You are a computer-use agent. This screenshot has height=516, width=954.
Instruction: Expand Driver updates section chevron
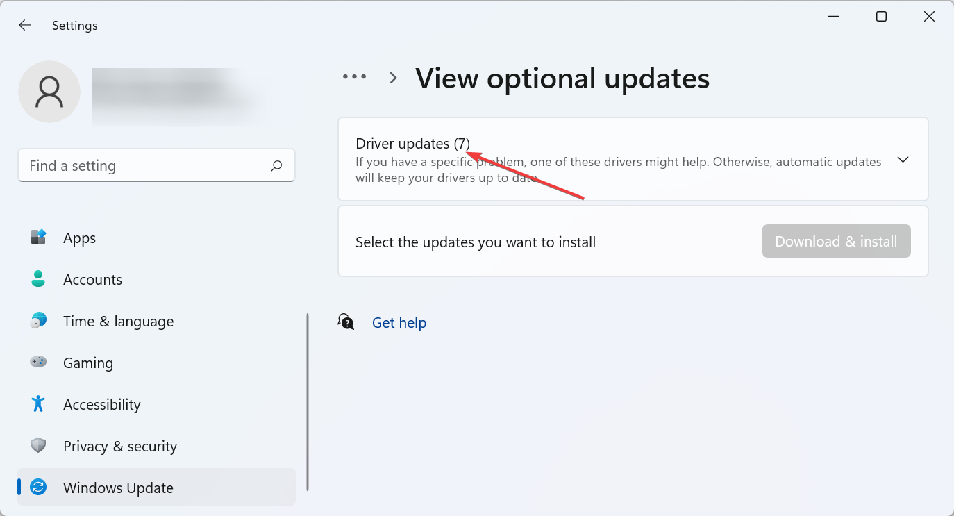tap(903, 160)
